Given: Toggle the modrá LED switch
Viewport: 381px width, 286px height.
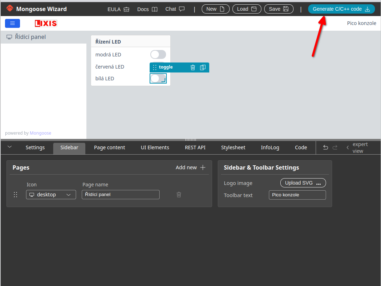Looking at the screenshot, I should coord(158,55).
